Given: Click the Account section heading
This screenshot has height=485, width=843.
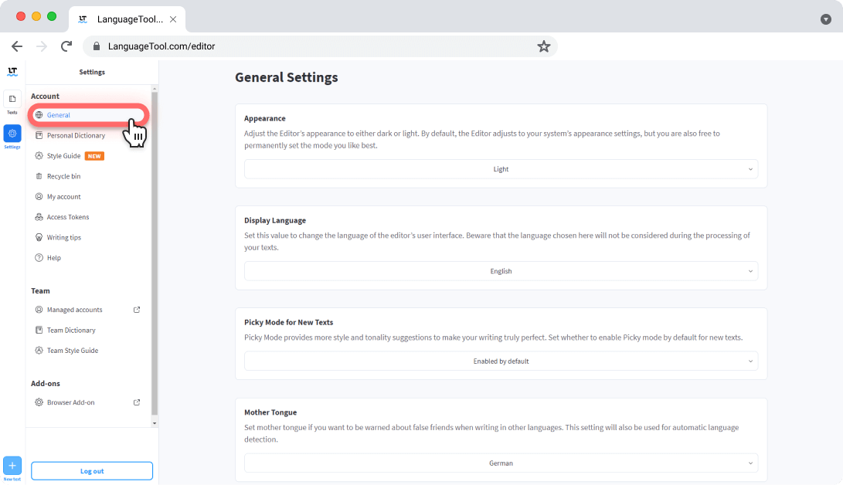Looking at the screenshot, I should pyautogui.click(x=45, y=96).
